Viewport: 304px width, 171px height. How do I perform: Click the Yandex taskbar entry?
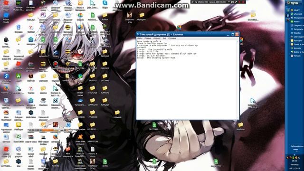(295, 56)
